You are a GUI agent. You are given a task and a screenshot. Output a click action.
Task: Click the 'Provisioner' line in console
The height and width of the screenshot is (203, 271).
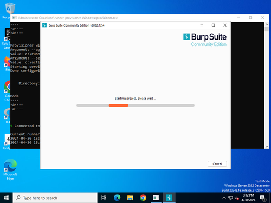[x=25, y=45]
